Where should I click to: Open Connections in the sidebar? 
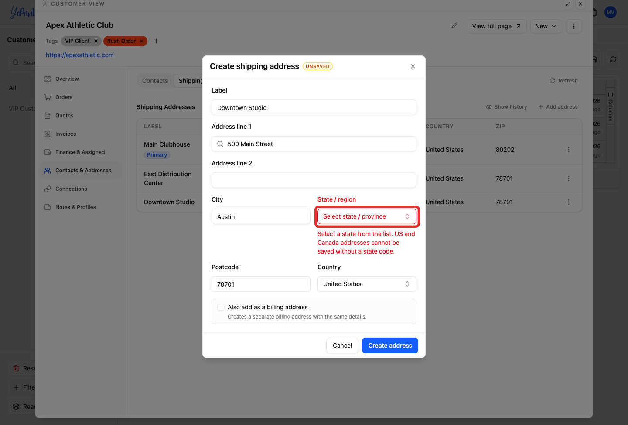[81, 189]
